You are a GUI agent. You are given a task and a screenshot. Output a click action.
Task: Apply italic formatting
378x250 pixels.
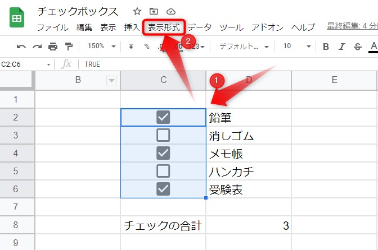[342, 47]
